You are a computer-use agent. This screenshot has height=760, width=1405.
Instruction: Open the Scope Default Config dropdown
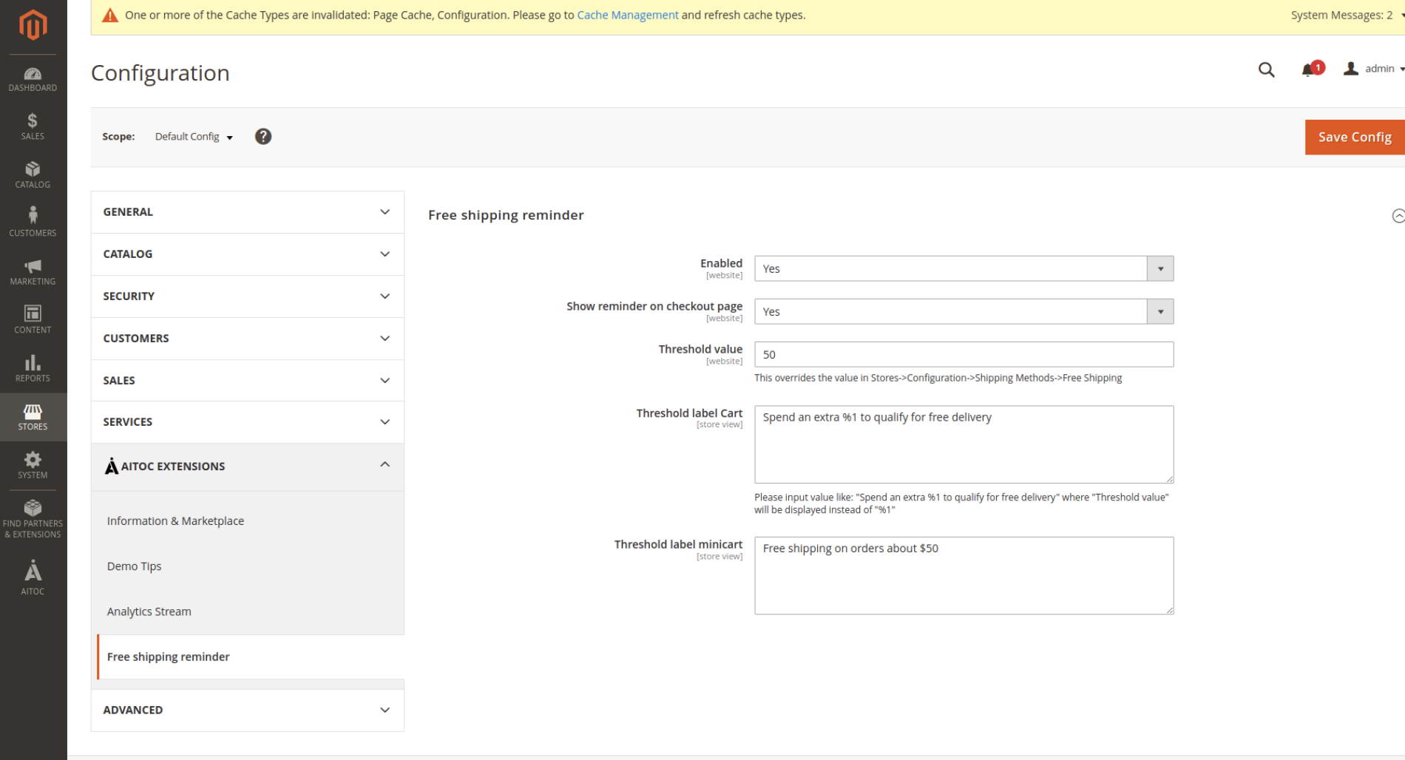[x=194, y=137]
